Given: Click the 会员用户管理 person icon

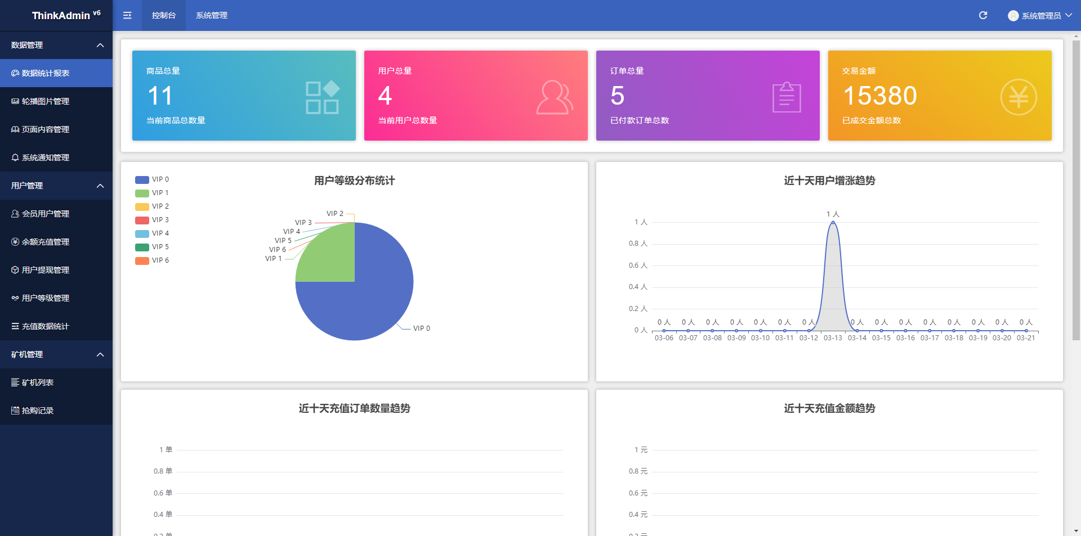Looking at the screenshot, I should pyautogui.click(x=15, y=214).
